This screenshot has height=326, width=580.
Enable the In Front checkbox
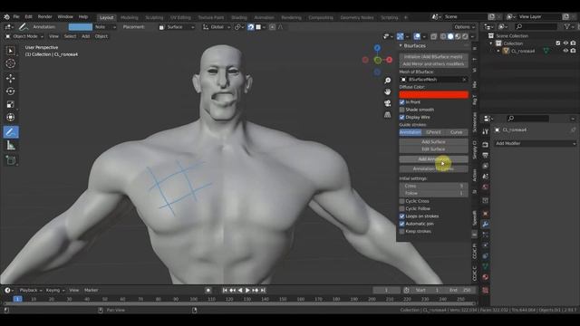pos(401,102)
